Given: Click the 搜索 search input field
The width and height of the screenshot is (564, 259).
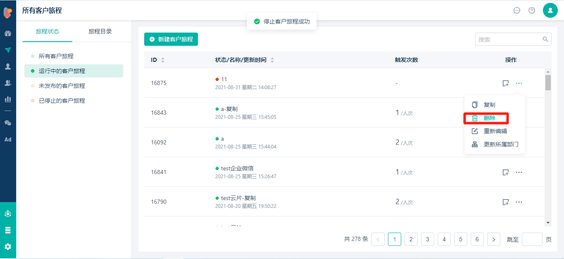Looking at the screenshot, I should [x=509, y=40].
